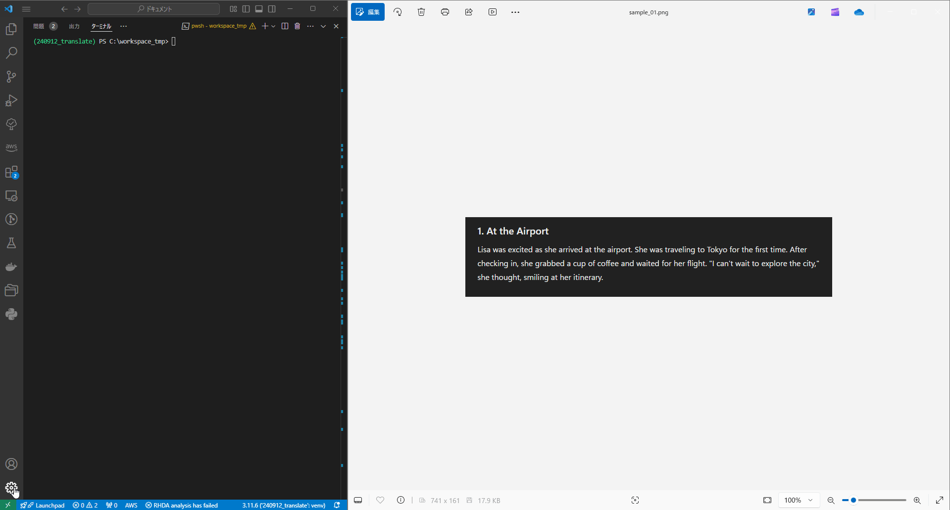Share the image from Photos
The width and height of the screenshot is (950, 510).
469,12
